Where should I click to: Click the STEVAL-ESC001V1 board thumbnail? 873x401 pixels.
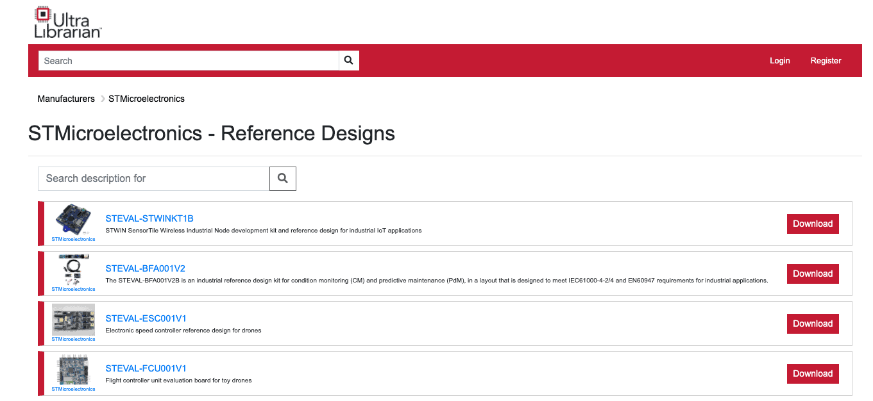pyautogui.click(x=73, y=319)
